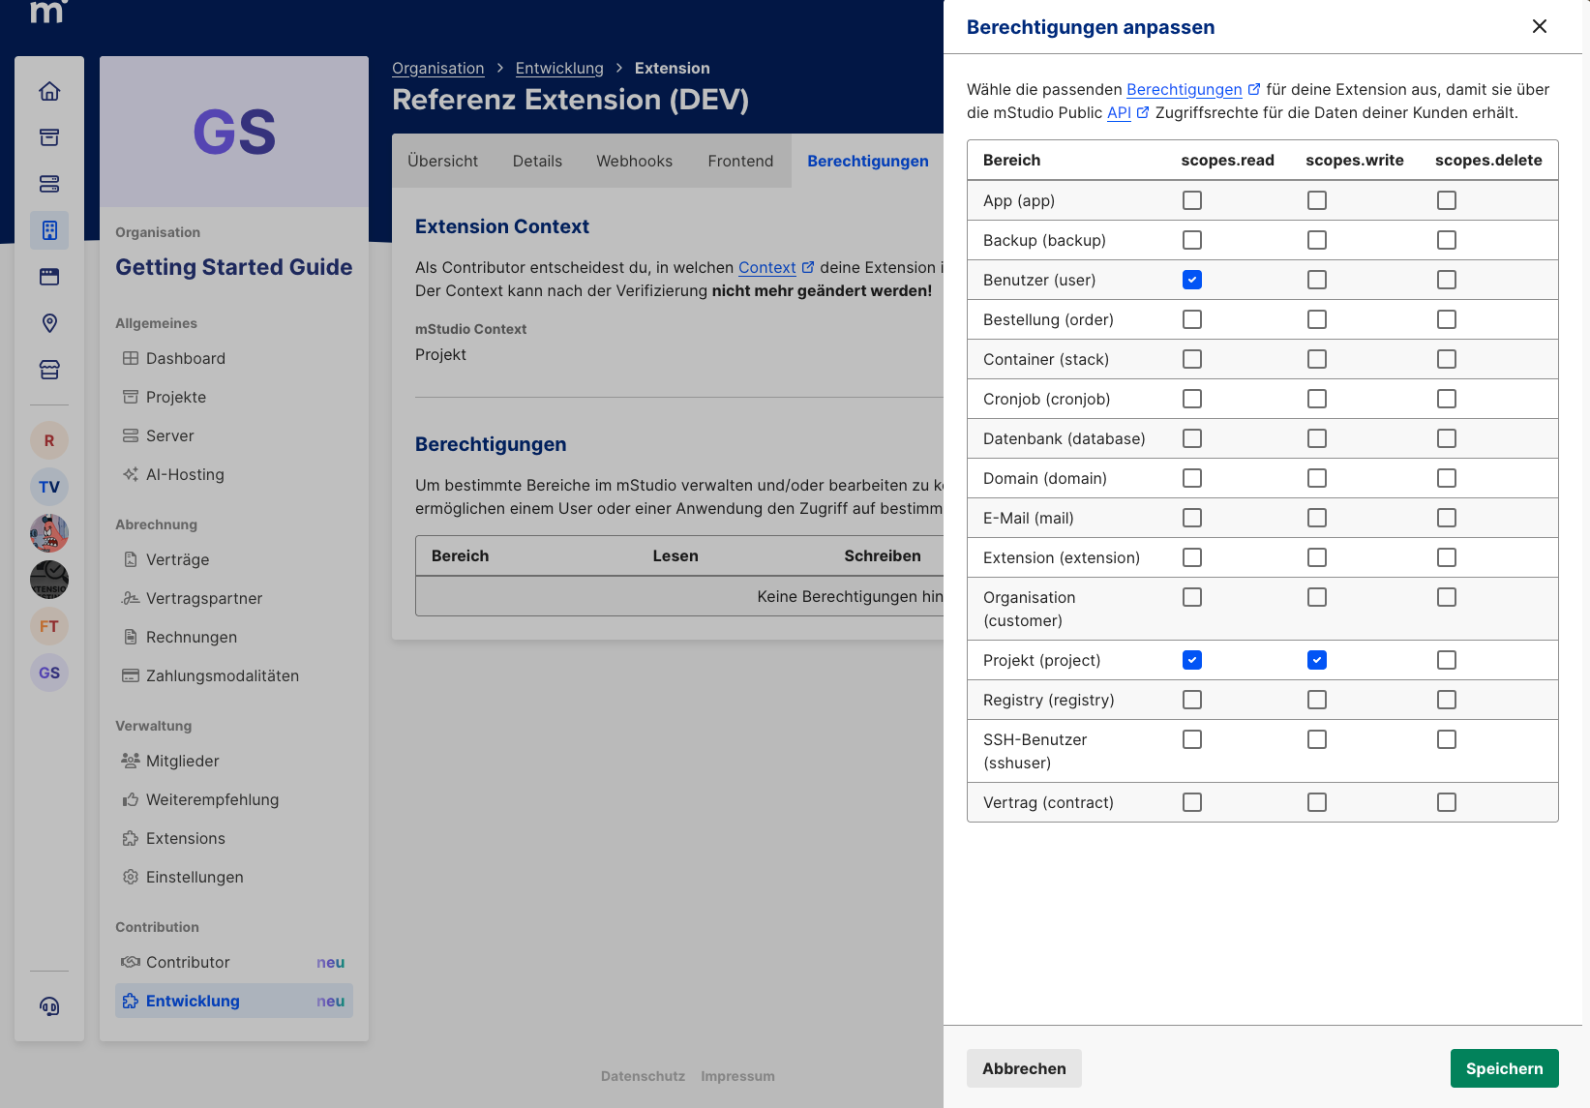Open Mitglieder under Verwaltung
The image size is (1590, 1108).
pos(183,761)
